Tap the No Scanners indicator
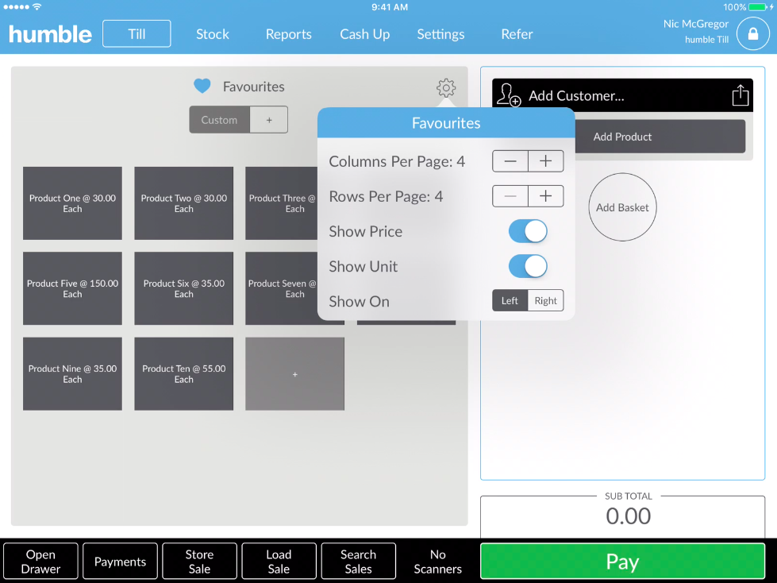The height and width of the screenshot is (583, 777). 437,562
